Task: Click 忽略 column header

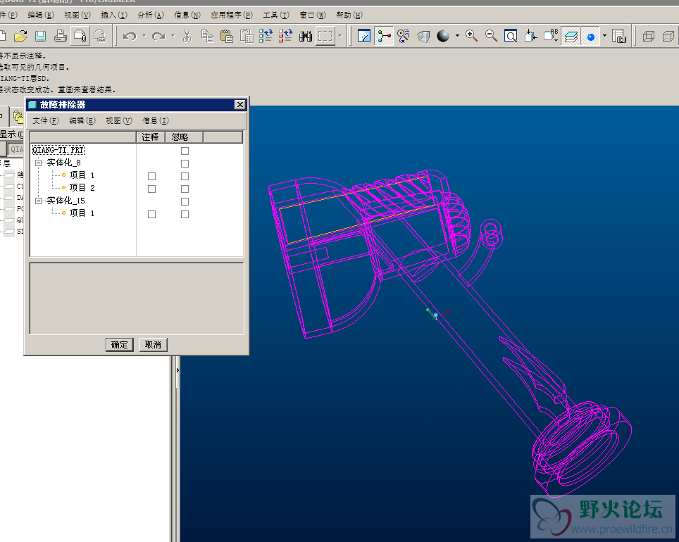Action: [184, 137]
